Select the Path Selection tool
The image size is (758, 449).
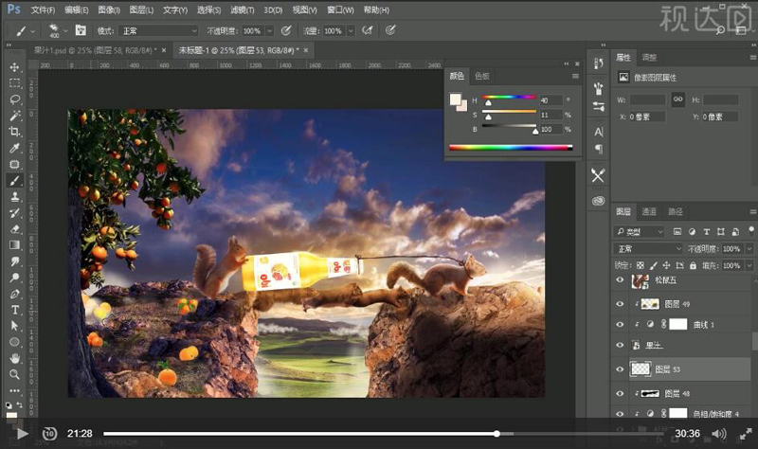14,326
